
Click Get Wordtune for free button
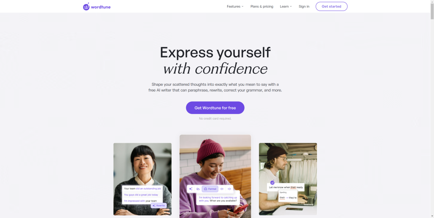point(215,108)
